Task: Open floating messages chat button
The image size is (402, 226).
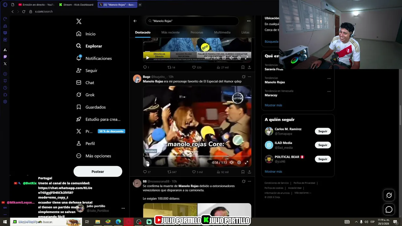Action: point(389,209)
